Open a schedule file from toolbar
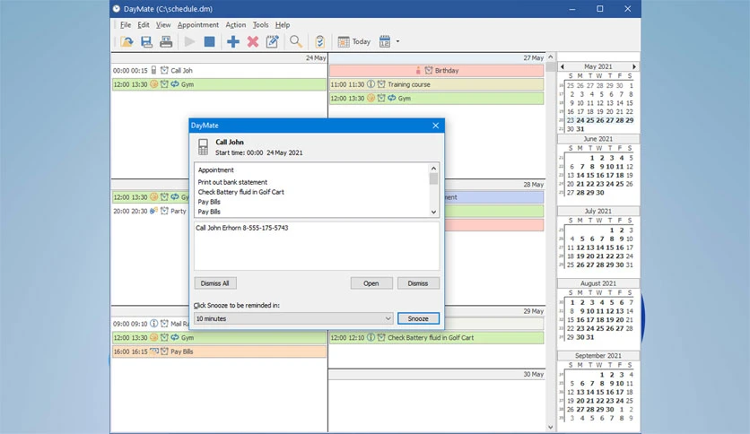750x434 pixels. tap(126, 42)
